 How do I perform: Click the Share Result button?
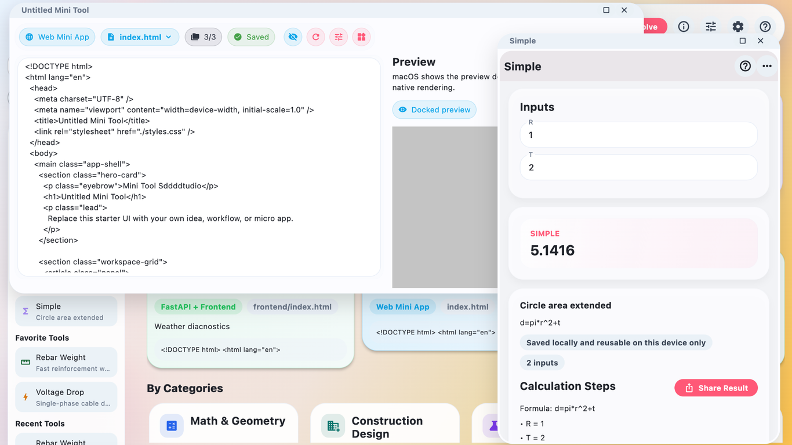pyautogui.click(x=716, y=388)
